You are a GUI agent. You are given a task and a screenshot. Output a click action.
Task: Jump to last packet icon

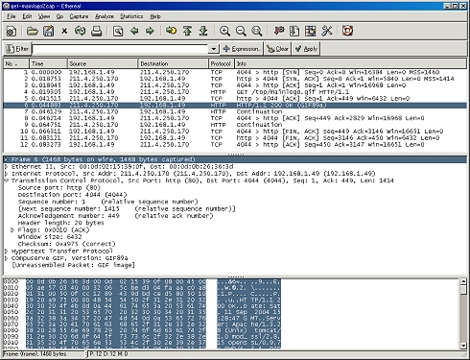coord(203,31)
